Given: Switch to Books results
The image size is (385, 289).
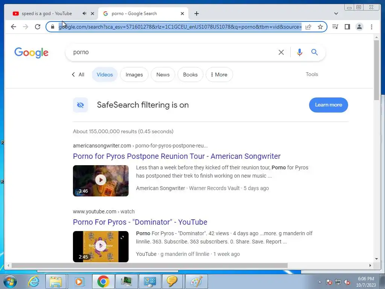Looking at the screenshot, I should tap(190, 75).
